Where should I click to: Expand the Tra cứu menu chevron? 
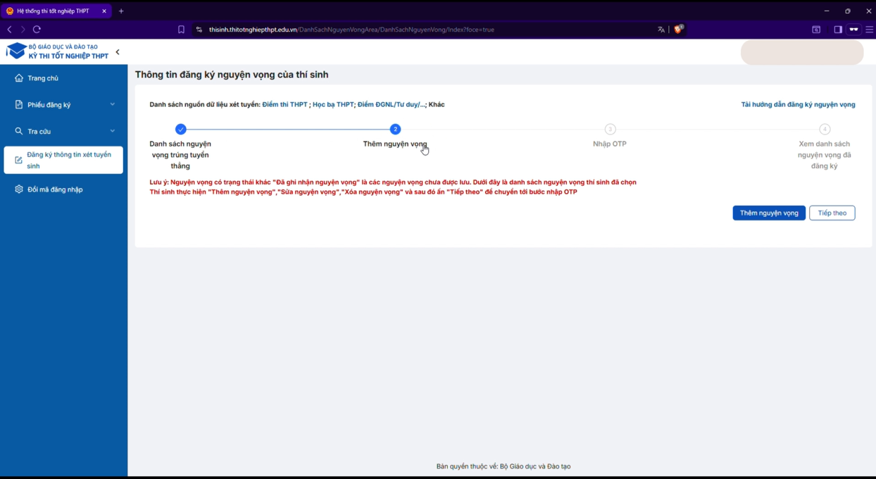click(112, 131)
